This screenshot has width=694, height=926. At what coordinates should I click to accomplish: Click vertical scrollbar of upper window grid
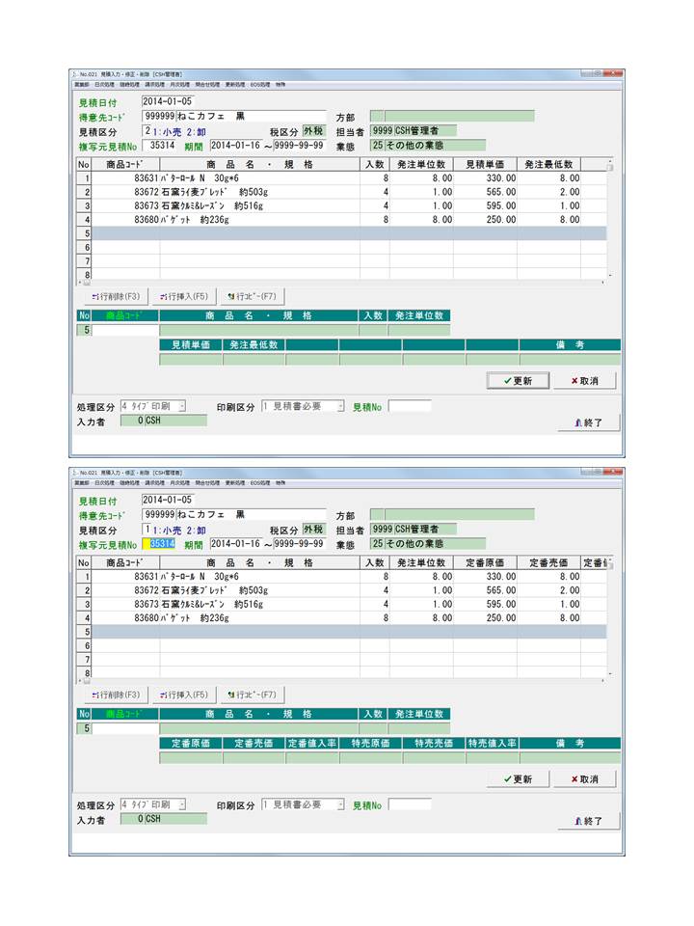pyautogui.click(x=610, y=219)
